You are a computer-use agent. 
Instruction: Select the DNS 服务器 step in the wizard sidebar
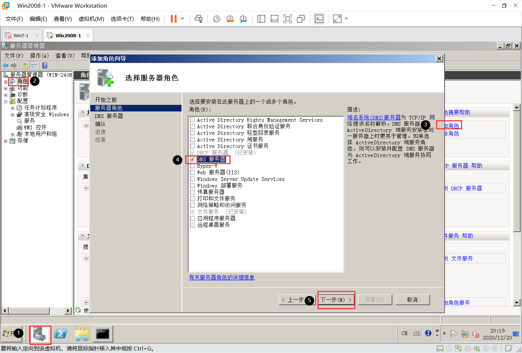click(x=109, y=116)
